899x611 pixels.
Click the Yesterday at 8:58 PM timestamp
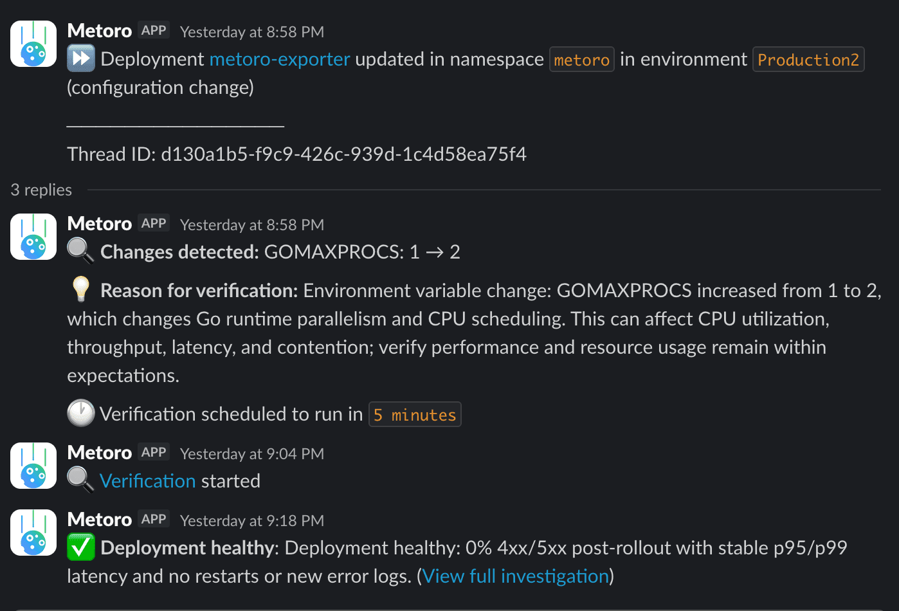point(251,32)
